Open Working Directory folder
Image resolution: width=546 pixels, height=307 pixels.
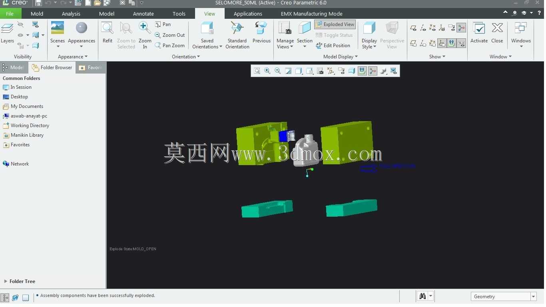point(26,126)
